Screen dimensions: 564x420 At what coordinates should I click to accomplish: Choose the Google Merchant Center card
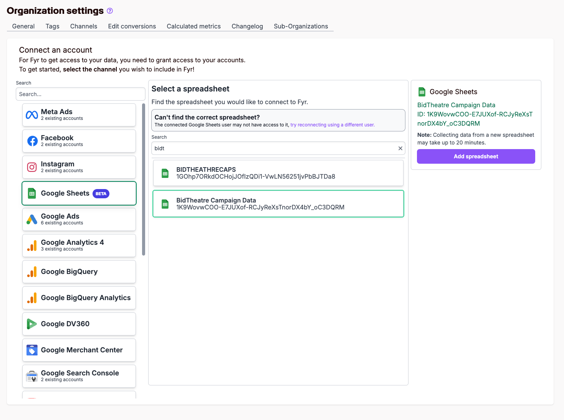coord(79,350)
